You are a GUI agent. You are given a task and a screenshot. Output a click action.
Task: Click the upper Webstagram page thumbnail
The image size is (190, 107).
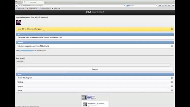coord(84,97)
